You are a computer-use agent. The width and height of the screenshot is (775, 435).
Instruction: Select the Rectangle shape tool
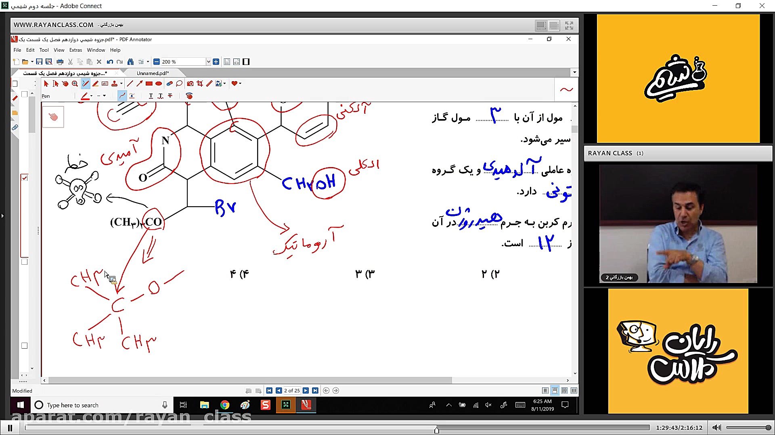click(x=149, y=84)
